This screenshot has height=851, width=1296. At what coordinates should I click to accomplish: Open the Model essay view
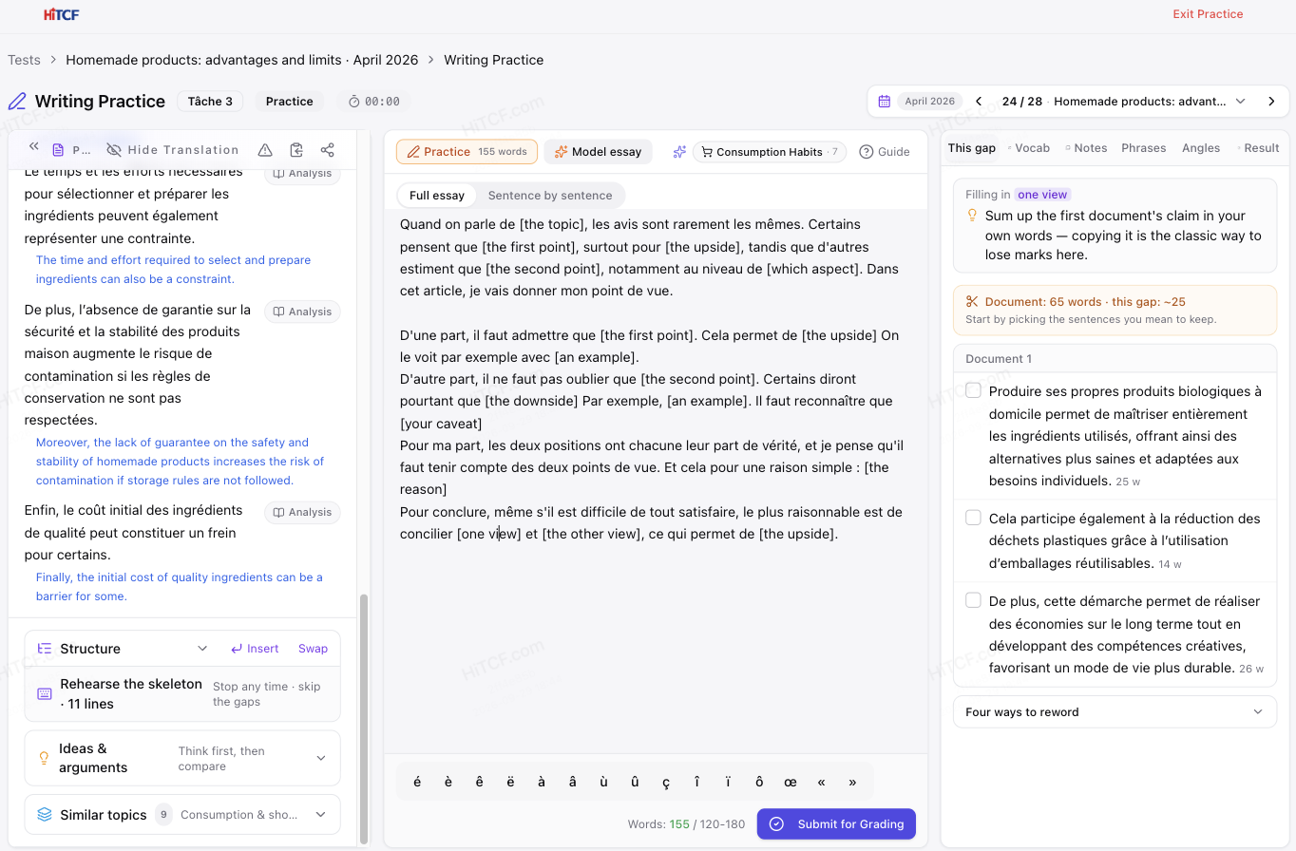click(x=598, y=152)
